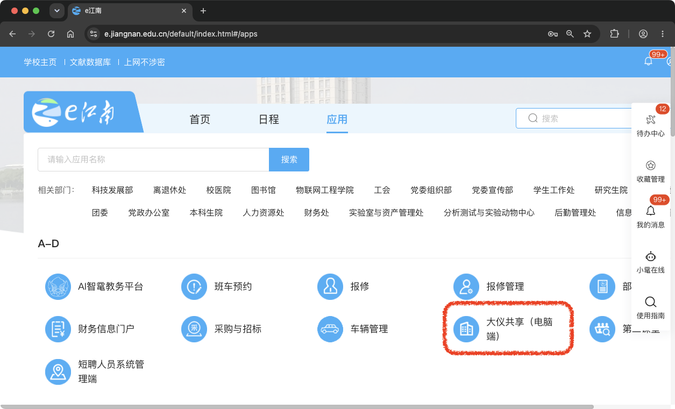
Task: Go back in browser history
Action: point(12,34)
